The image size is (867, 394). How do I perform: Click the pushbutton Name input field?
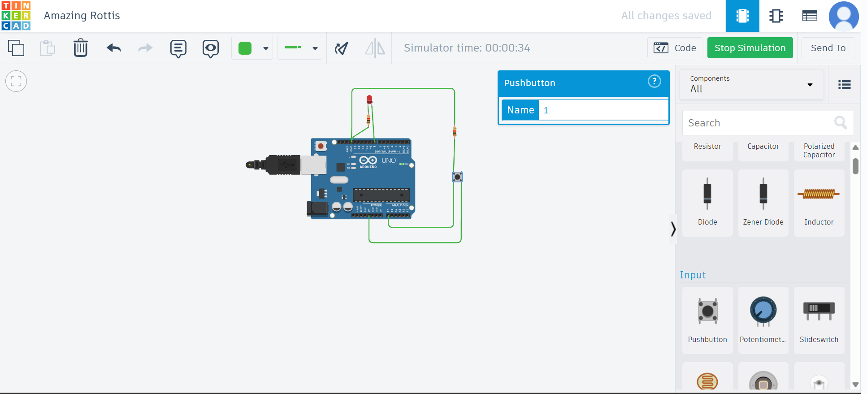[x=603, y=110]
